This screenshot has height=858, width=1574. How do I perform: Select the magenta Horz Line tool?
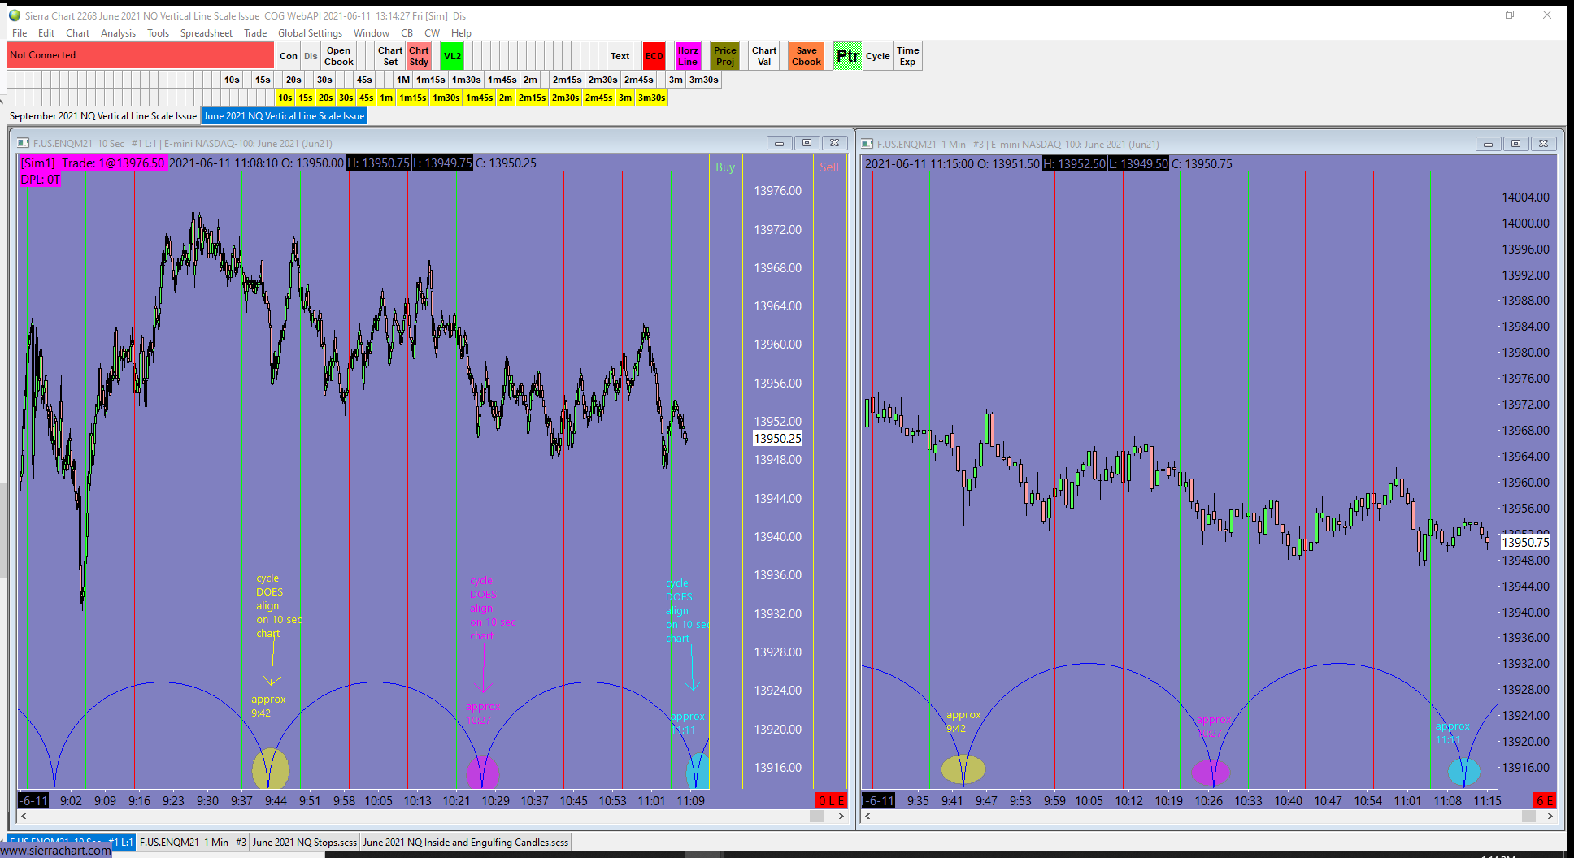click(x=688, y=56)
